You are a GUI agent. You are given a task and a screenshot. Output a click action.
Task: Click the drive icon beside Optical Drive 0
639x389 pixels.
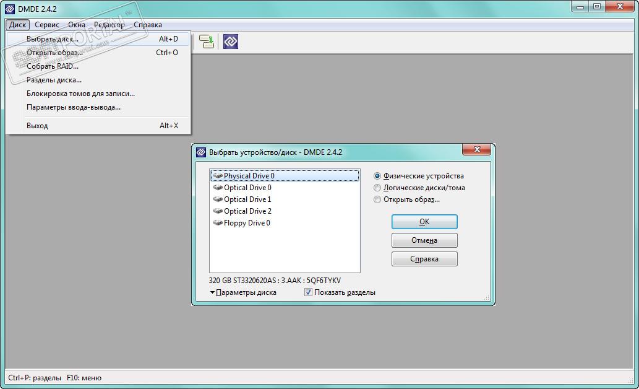click(218, 188)
